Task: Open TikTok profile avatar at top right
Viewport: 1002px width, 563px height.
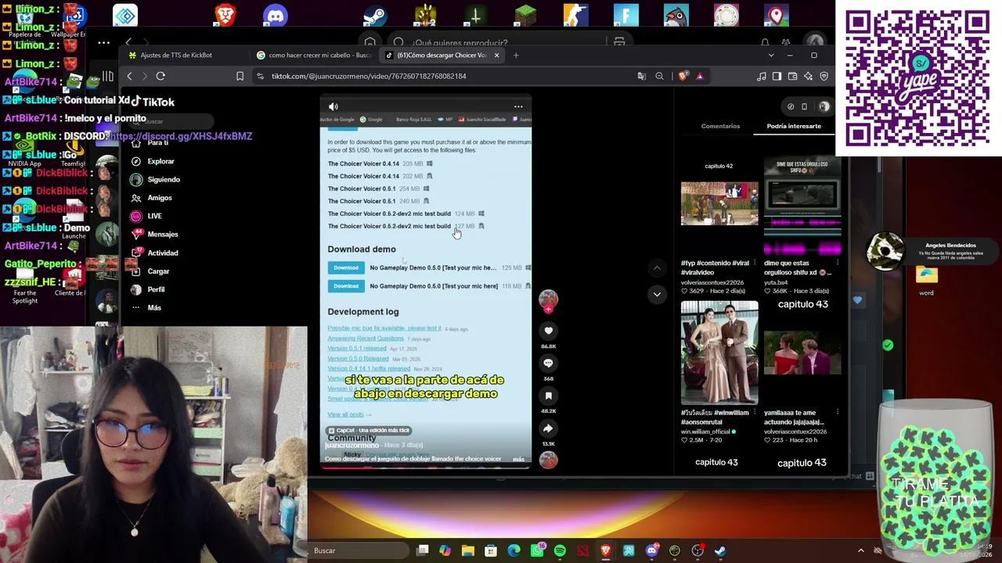Action: [x=824, y=106]
